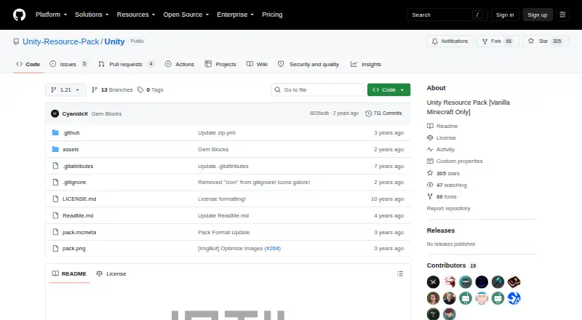Open the pull request #268 link
The image size is (582, 320).
(272, 248)
